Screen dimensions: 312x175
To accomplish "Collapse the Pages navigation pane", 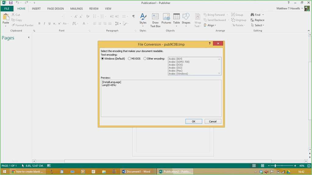I will tap(29, 37).
